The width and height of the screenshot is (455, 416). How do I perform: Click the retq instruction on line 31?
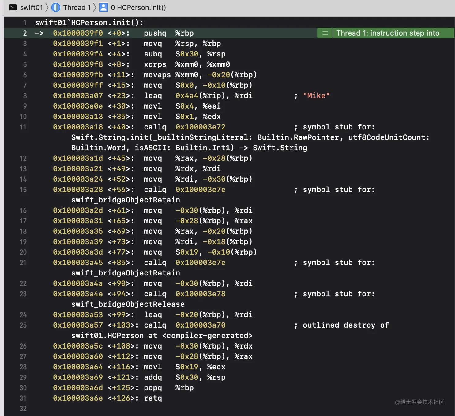click(153, 398)
